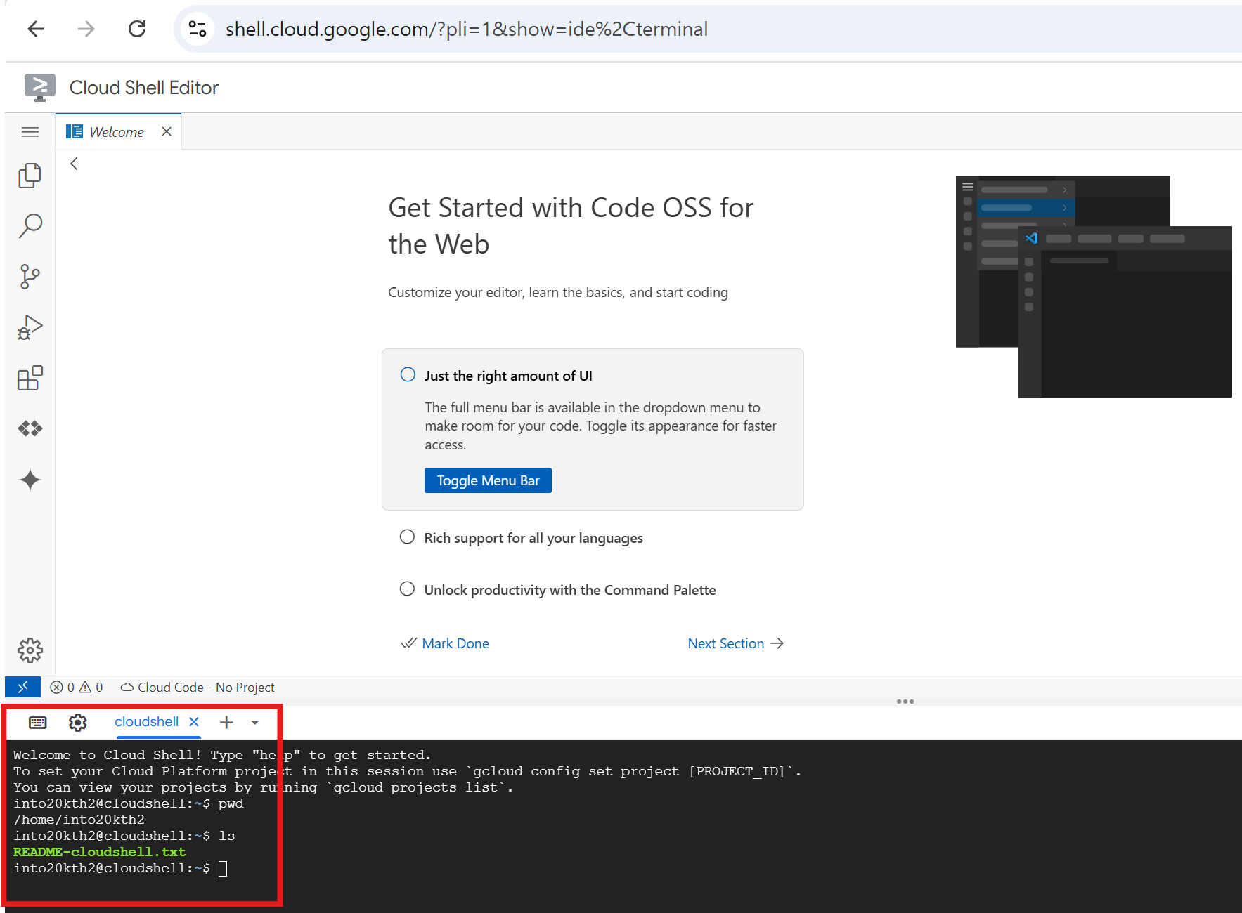This screenshot has height=913, width=1242.
Task: Click the Cloud Shell Editor logo icon
Action: point(39,87)
